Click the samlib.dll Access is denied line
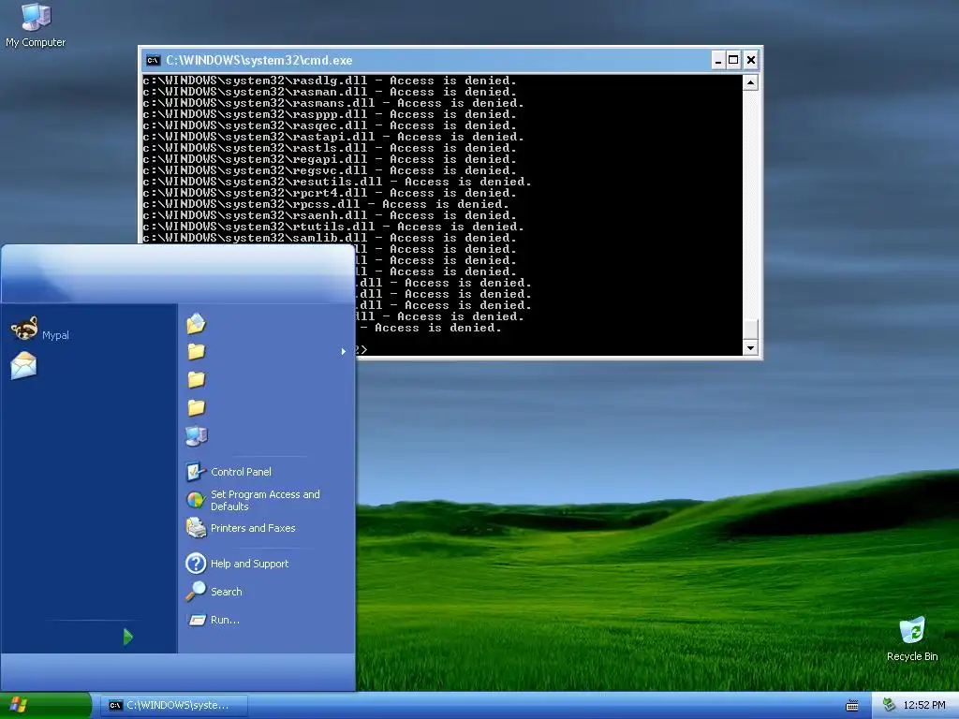This screenshot has width=959, height=719. (330, 238)
